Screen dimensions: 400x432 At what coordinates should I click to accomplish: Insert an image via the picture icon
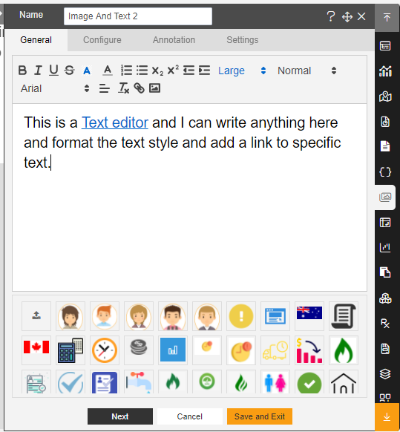coord(154,88)
